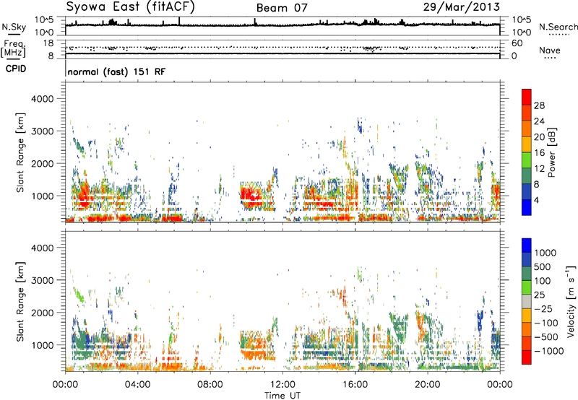578x400 pixels.
Task: Click the 'Velocity [m s-1]' color bar title
Action: (x=571, y=301)
